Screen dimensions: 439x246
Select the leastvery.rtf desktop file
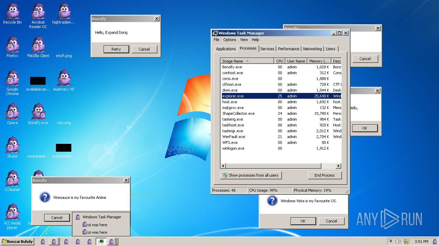coord(64,81)
